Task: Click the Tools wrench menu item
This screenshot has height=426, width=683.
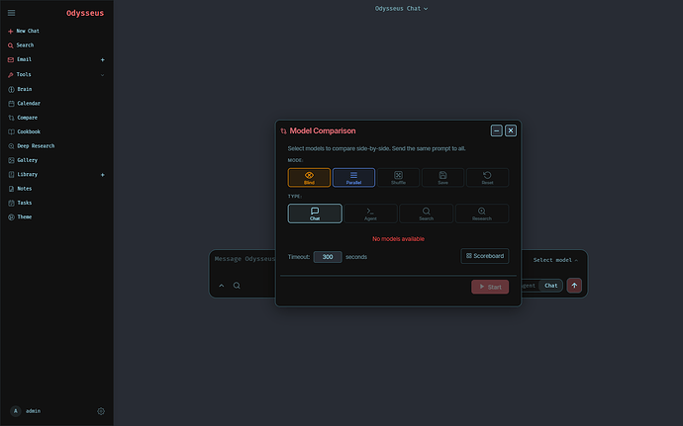Action: 20,75
